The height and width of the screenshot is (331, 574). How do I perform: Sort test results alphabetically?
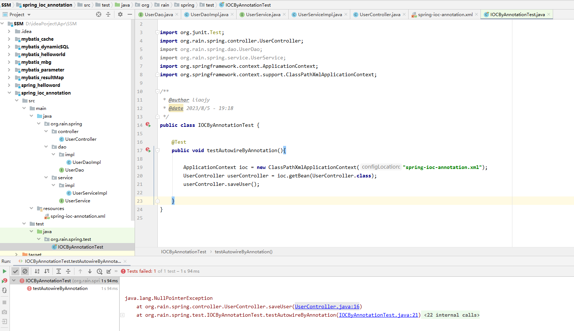point(37,271)
